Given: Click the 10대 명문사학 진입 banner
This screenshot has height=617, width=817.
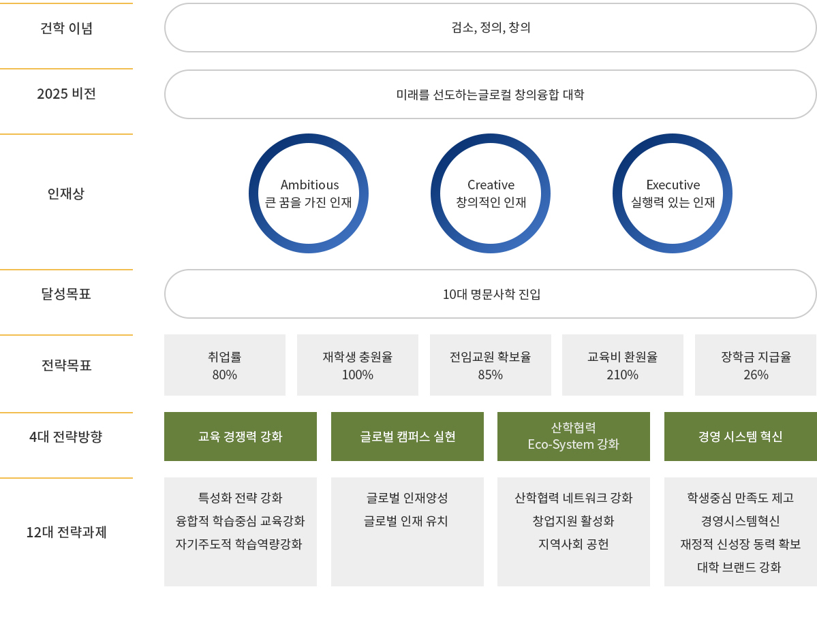Looking at the screenshot, I should pos(491,294).
